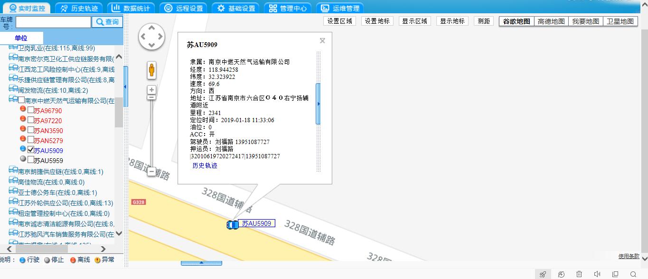Viewport: 648px width, 279px height.
Task: Expand the bottom panel arrow handle
Action: [201, 262]
